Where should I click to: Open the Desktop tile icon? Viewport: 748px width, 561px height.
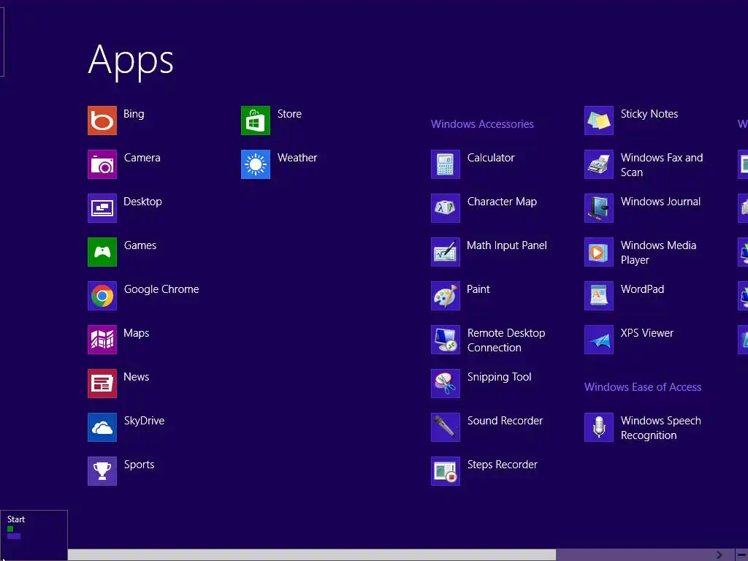coord(102,208)
